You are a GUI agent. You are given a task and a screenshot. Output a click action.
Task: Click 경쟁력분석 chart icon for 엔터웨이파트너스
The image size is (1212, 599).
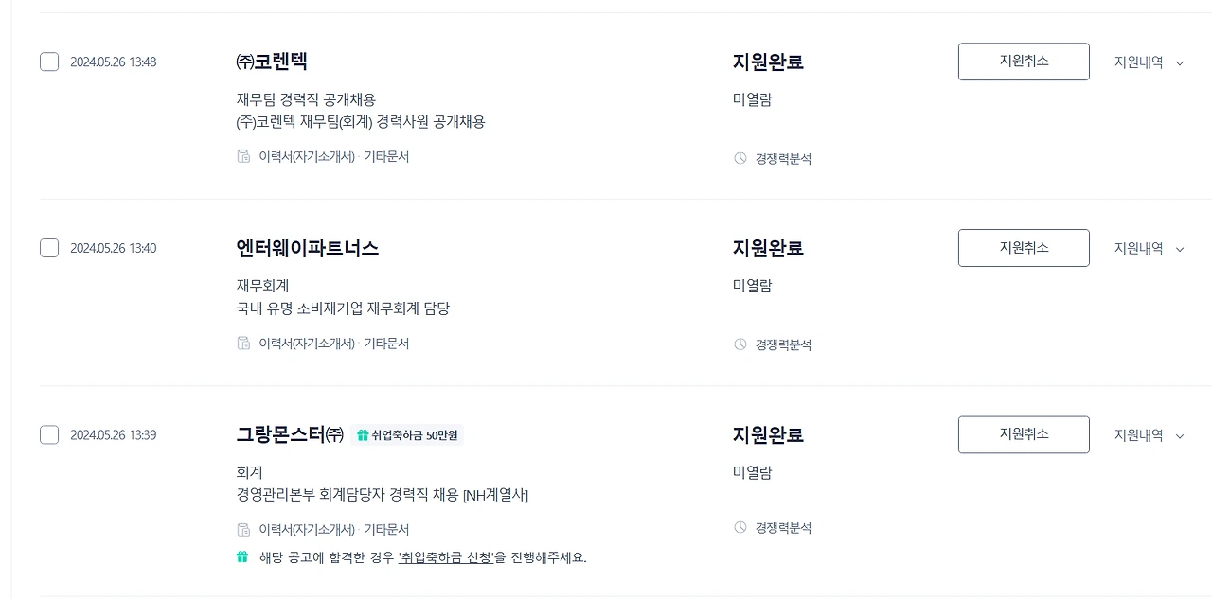pos(740,344)
